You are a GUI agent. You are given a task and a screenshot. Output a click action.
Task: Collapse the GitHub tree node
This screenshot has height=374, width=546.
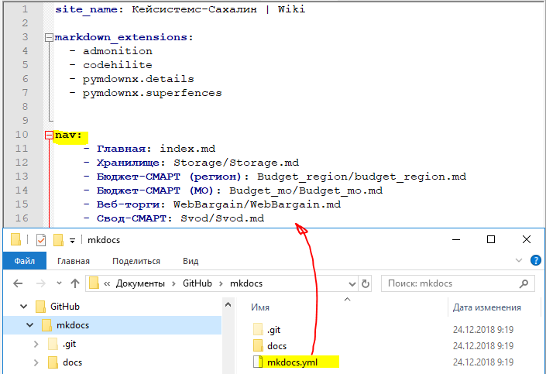tap(24, 307)
